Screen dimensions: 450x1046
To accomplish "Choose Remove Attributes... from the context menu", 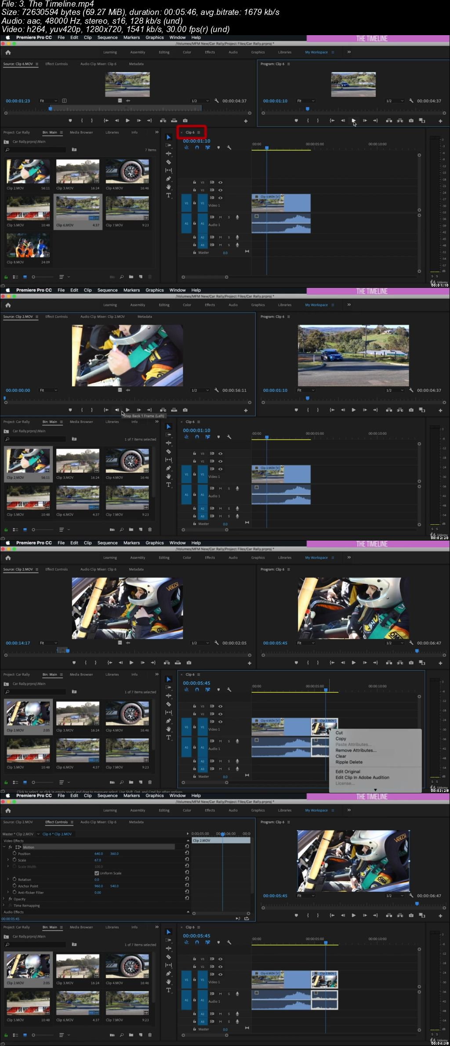I will [356, 750].
